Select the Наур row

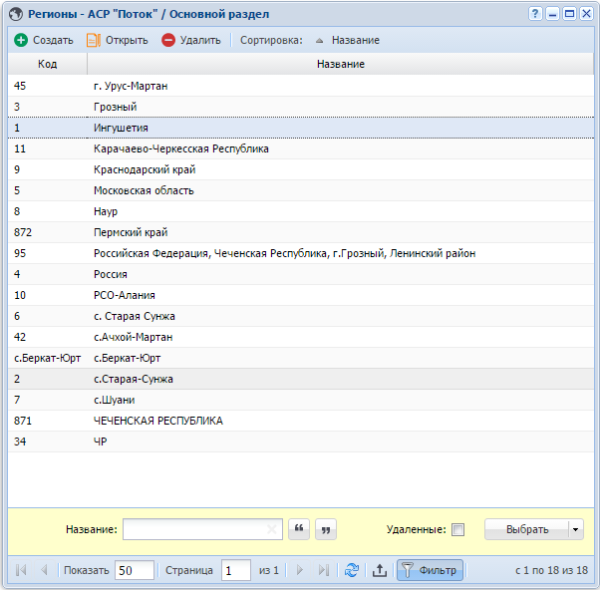pyautogui.click(x=301, y=211)
